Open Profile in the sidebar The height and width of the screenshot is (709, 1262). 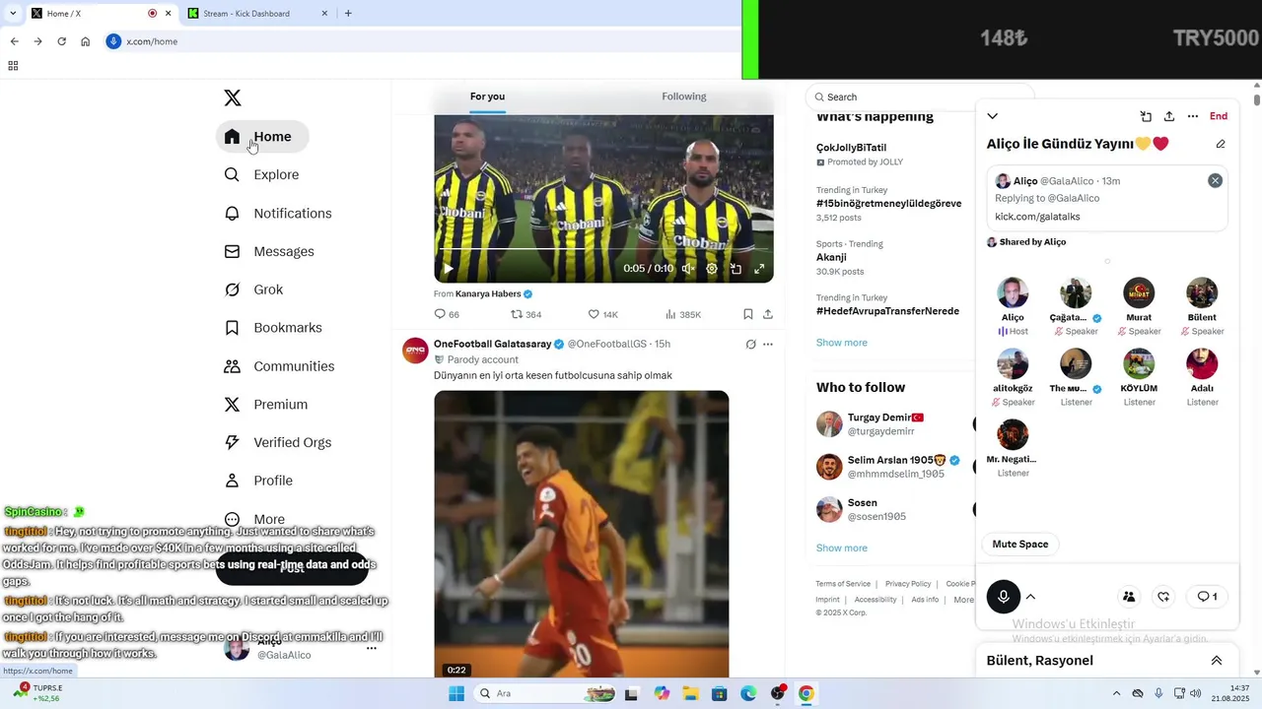(259, 481)
